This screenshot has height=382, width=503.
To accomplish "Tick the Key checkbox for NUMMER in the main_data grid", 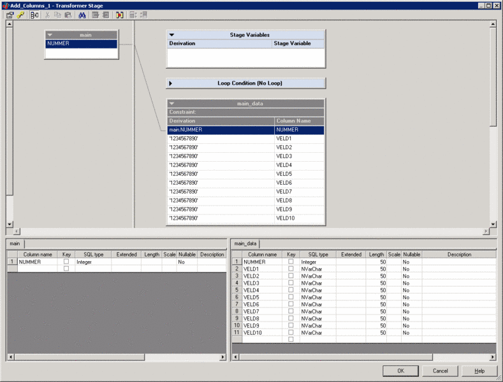I will pos(291,262).
